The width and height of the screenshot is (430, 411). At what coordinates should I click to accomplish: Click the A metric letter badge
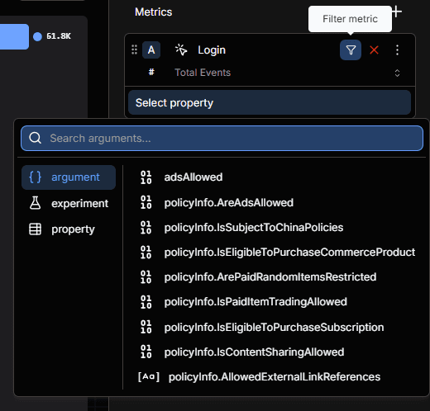click(151, 50)
